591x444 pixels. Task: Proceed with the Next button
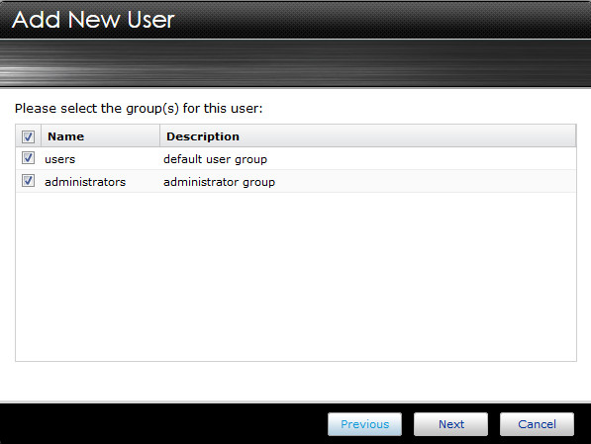(x=450, y=424)
